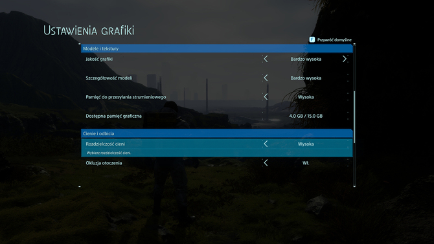
Task: Decrease Jakość grafiki with its left arrow
Action: pos(266,59)
